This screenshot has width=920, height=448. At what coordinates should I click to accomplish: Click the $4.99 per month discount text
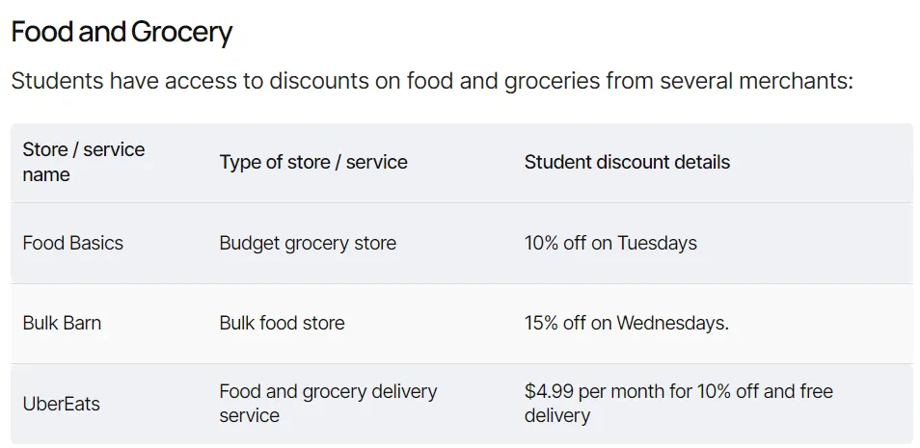679,404
